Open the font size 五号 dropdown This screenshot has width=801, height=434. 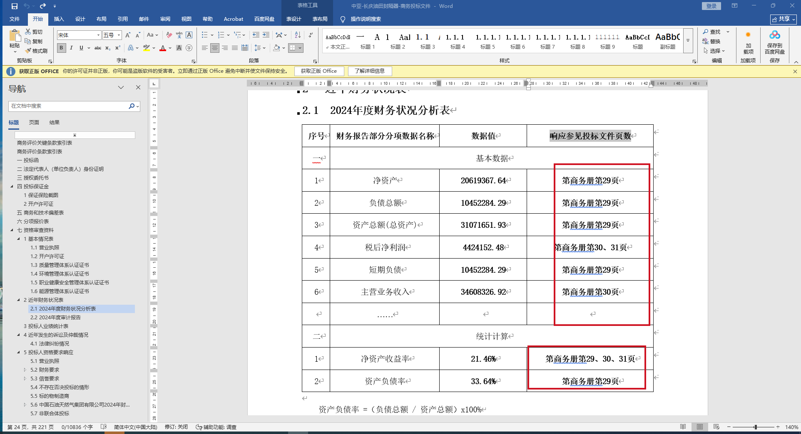[x=119, y=35]
